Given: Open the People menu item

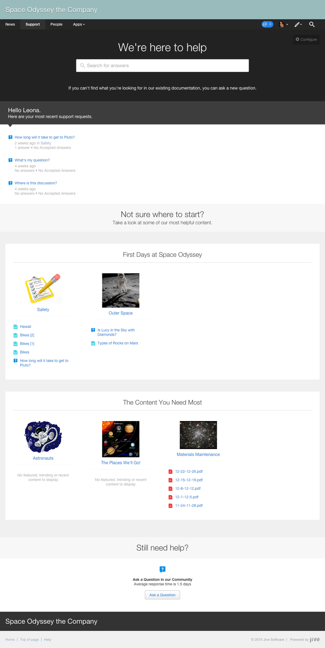Looking at the screenshot, I should (56, 24).
